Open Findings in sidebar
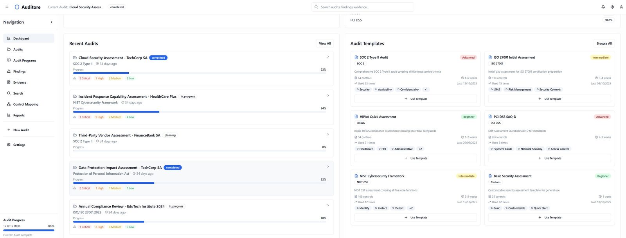This screenshot has width=626, height=238. tap(29, 71)
